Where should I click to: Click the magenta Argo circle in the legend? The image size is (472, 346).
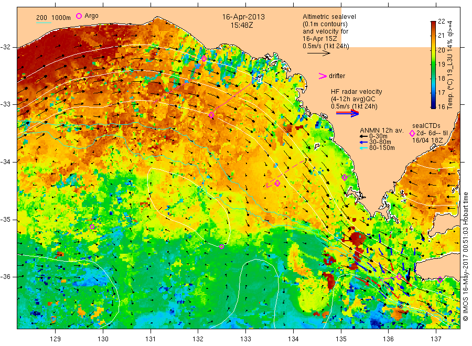pyautogui.click(x=79, y=16)
